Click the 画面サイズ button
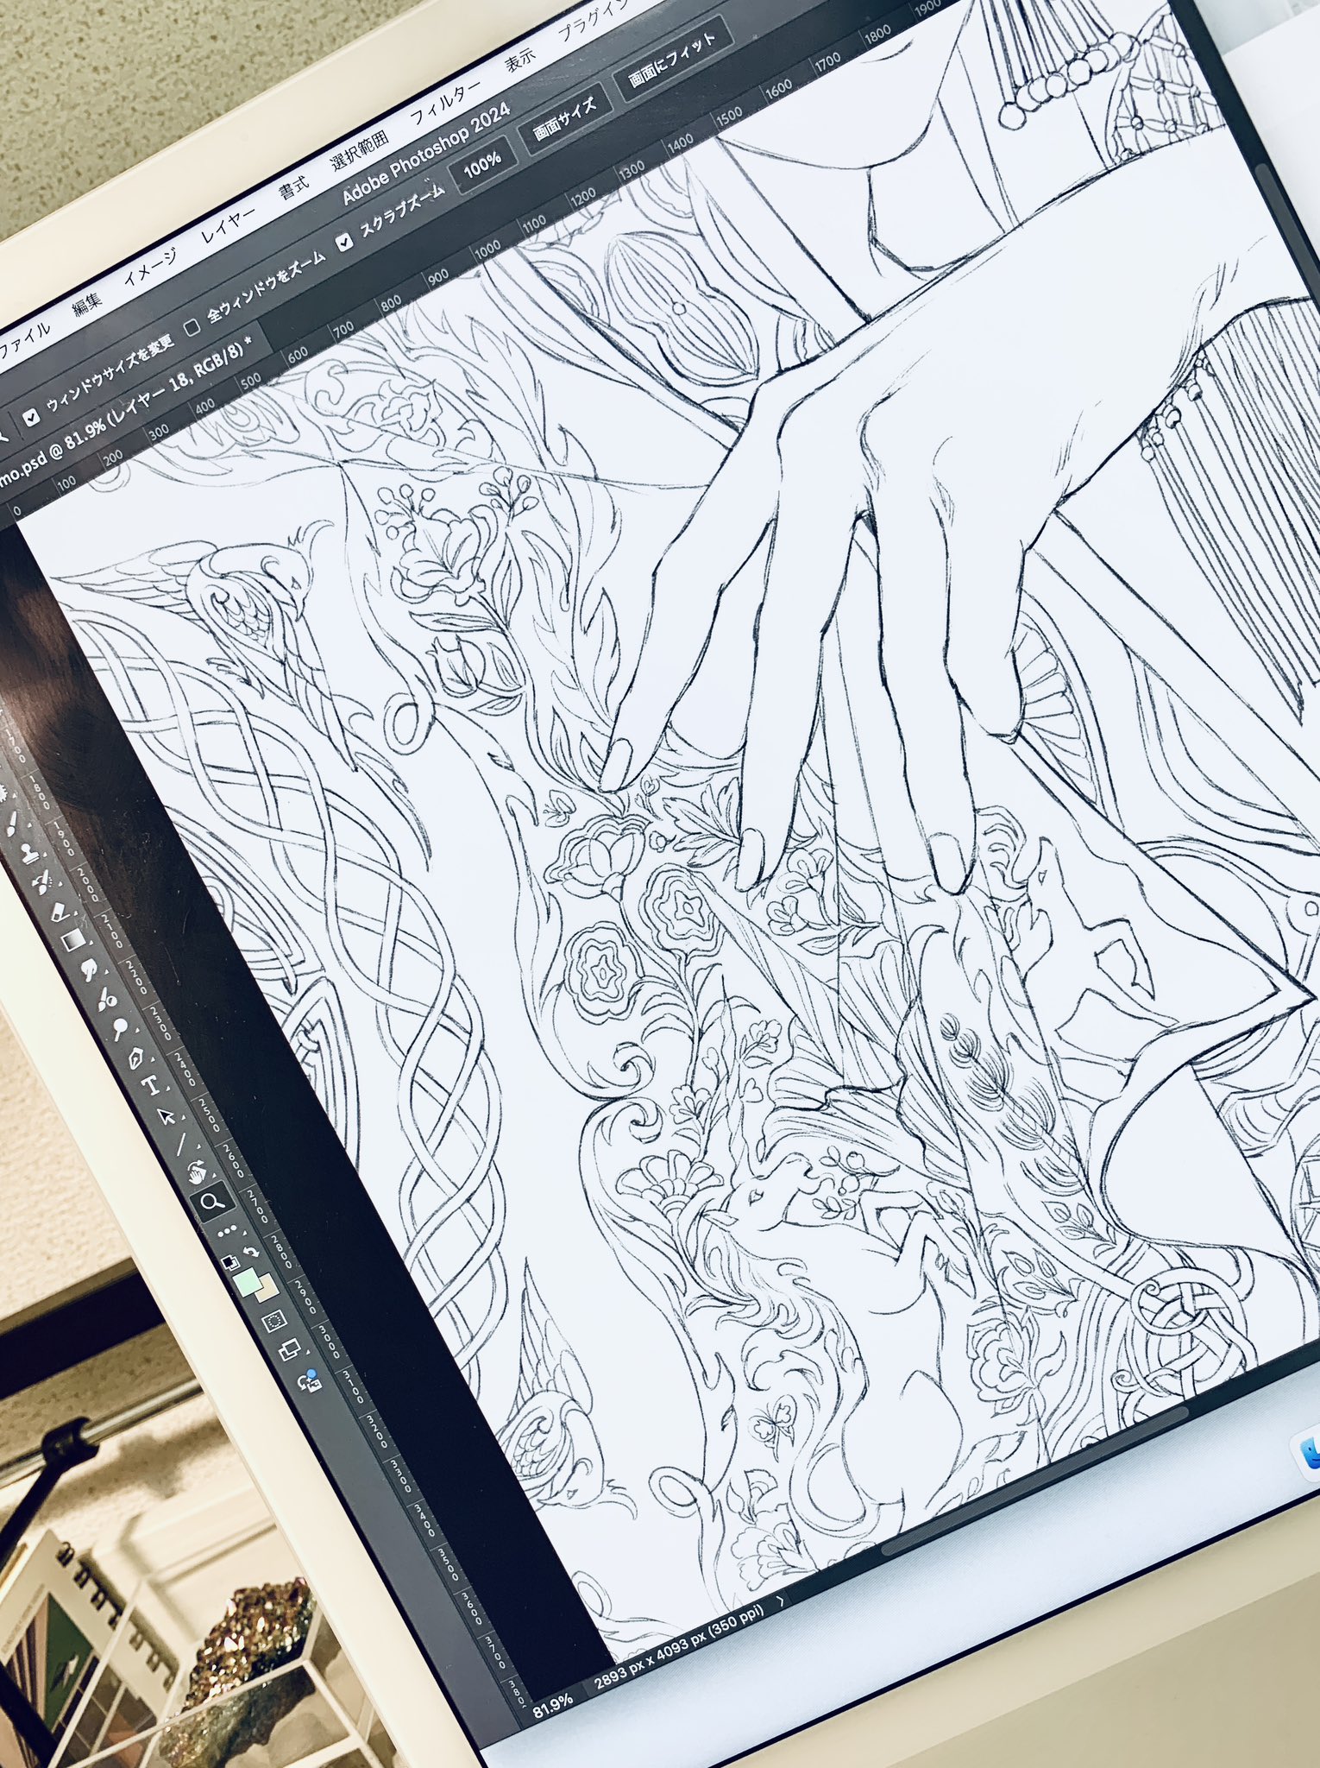The image size is (1320, 1768). point(564,117)
